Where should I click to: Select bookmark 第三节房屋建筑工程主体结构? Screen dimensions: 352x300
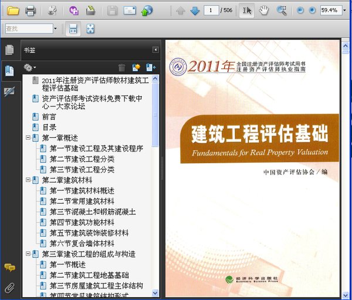96,286
